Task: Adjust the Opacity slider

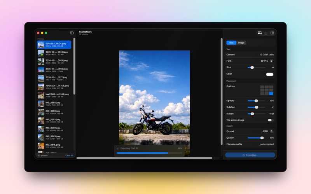Action: pyautogui.click(x=256, y=101)
